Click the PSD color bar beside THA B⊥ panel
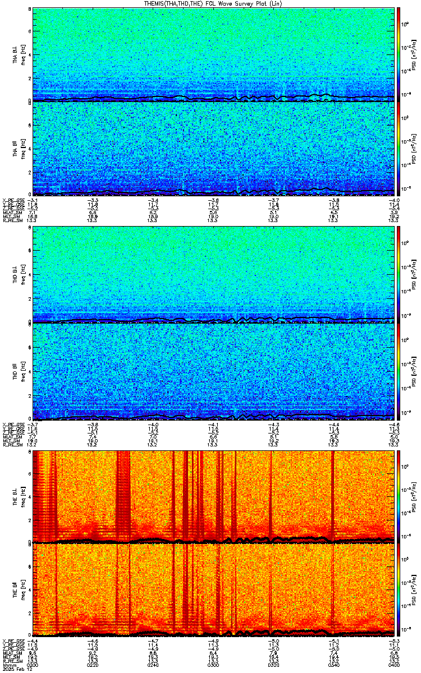The height and width of the screenshot is (673, 421). click(399, 54)
